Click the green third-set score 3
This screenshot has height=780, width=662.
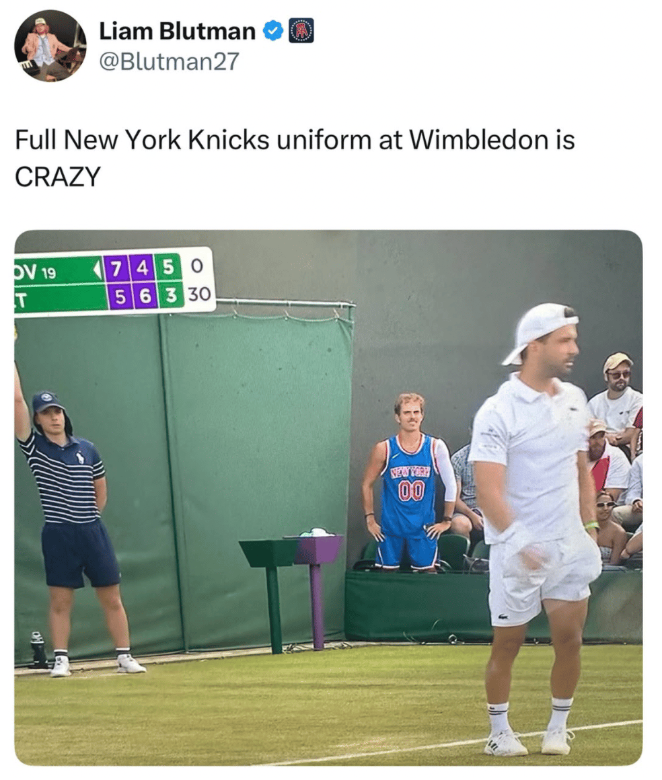tap(171, 295)
